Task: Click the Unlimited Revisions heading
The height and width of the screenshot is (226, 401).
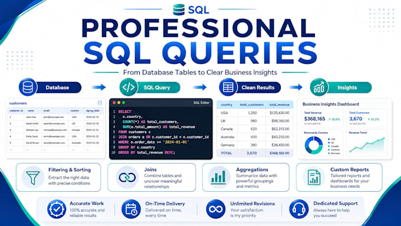Action: [252, 204]
